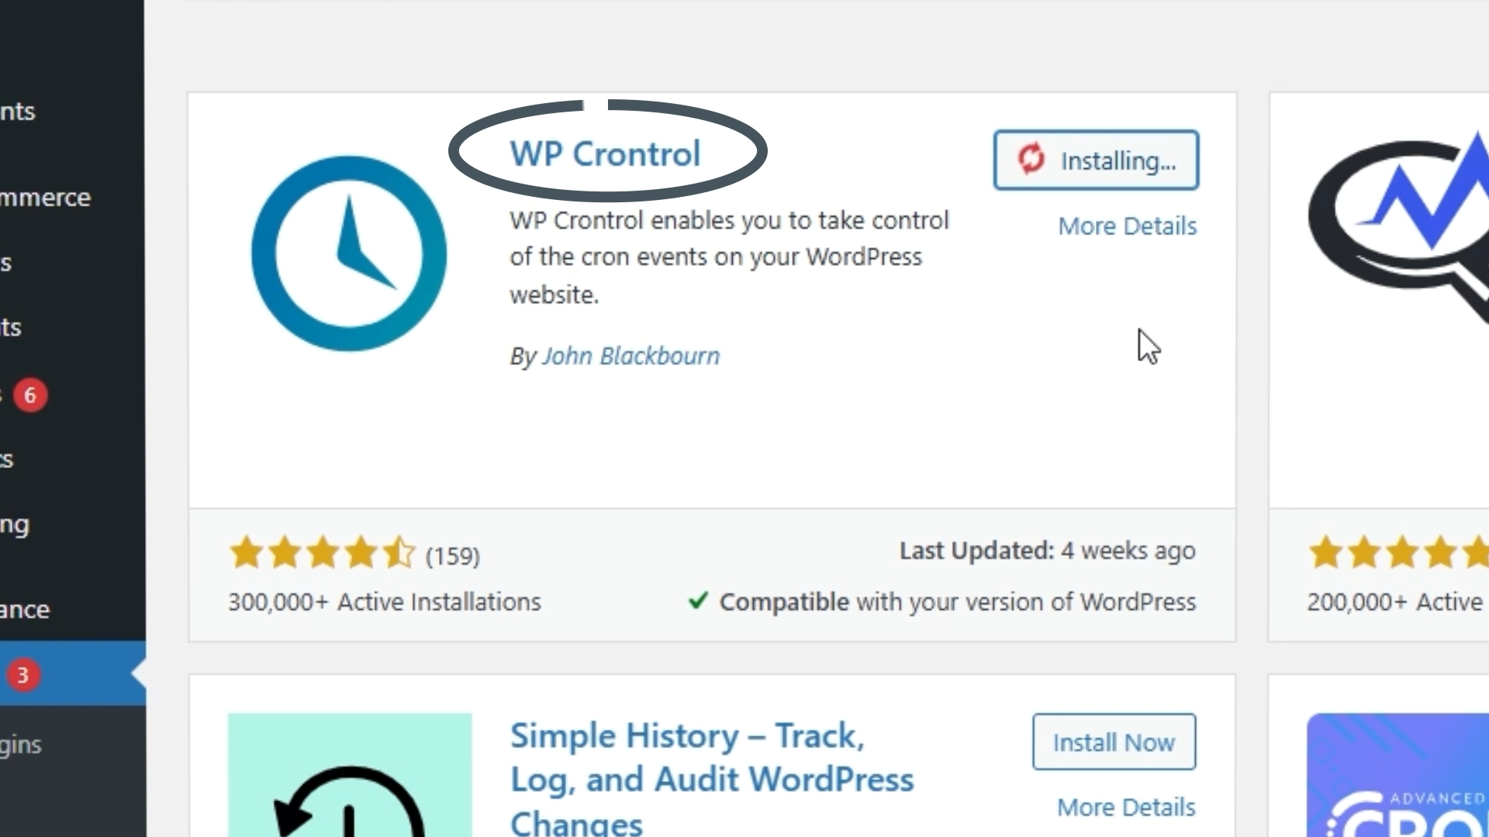
Task: Click the Installing... button
Action: 1096,160
